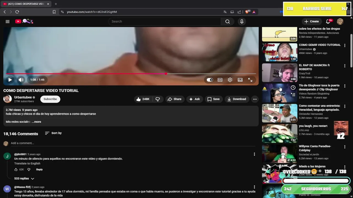Focus the Add a comment field
The width and height of the screenshot is (353, 198).
133,143
